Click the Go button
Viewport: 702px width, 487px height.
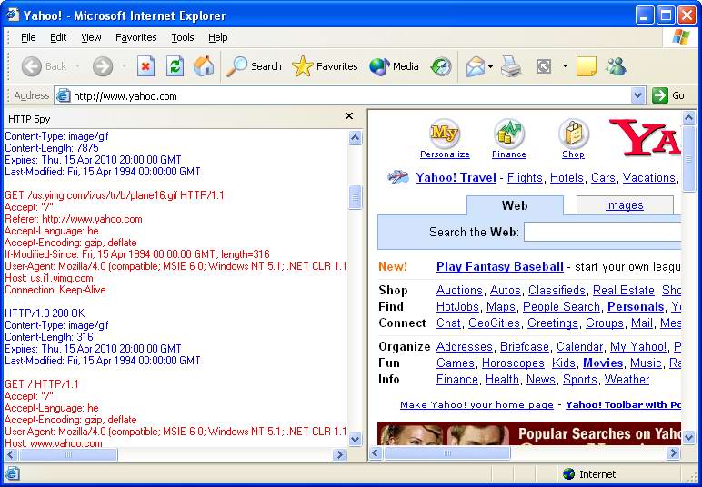pyautogui.click(x=668, y=95)
